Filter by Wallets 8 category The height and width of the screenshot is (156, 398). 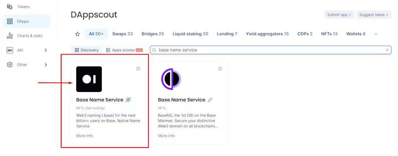356,34
